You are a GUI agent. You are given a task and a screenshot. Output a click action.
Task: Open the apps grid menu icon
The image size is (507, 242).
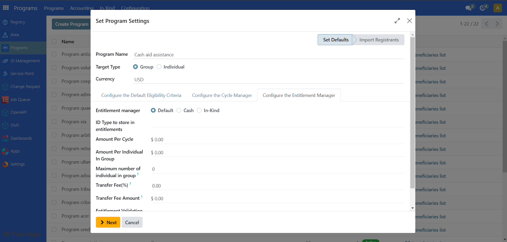click(6, 8)
